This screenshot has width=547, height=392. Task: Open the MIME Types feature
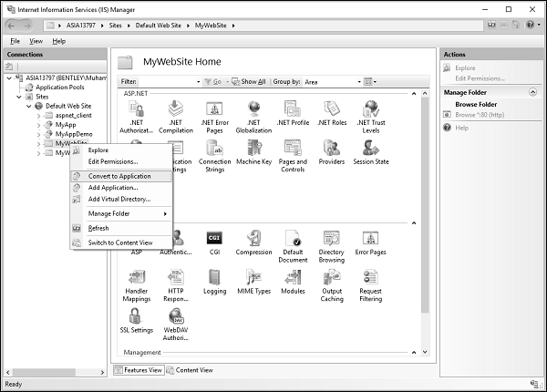tap(253, 282)
